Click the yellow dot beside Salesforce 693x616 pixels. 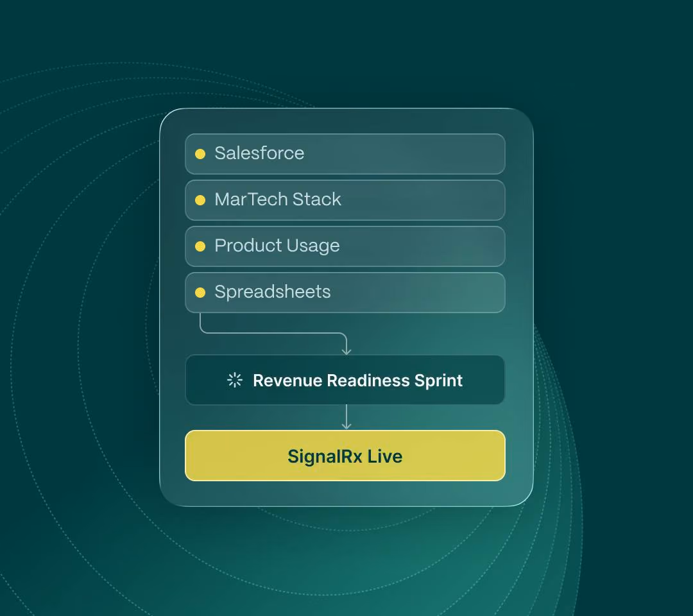pos(200,154)
